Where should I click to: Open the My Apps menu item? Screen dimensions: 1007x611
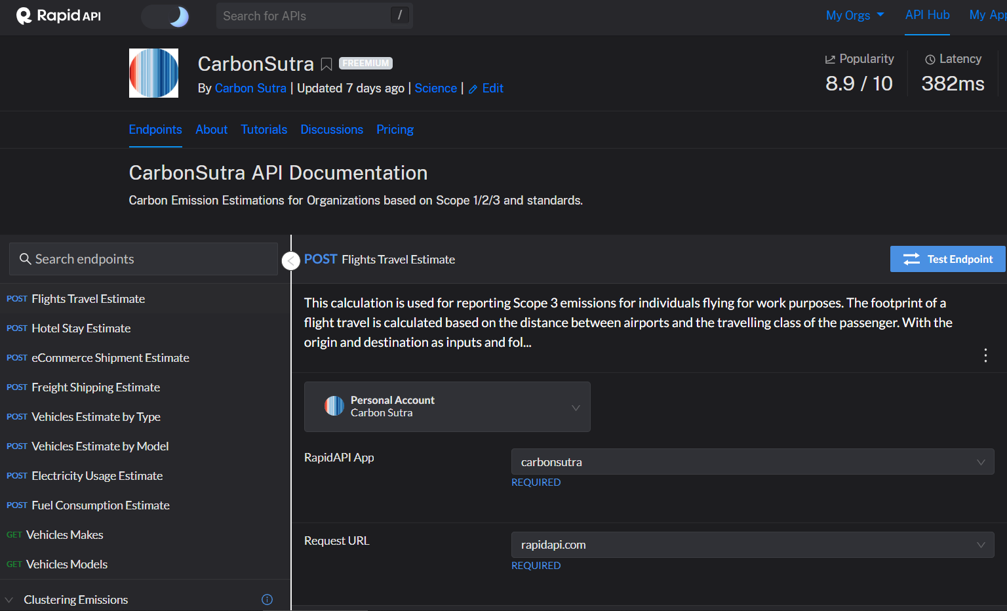(988, 15)
